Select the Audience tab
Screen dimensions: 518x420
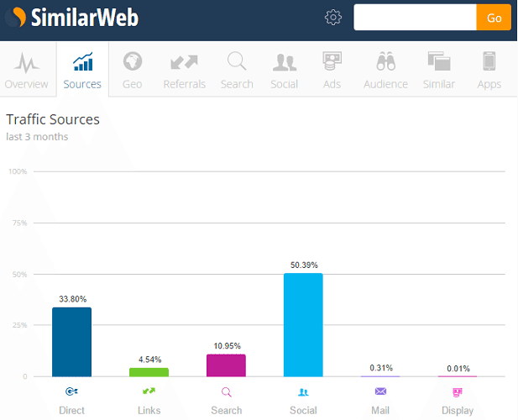pos(385,70)
